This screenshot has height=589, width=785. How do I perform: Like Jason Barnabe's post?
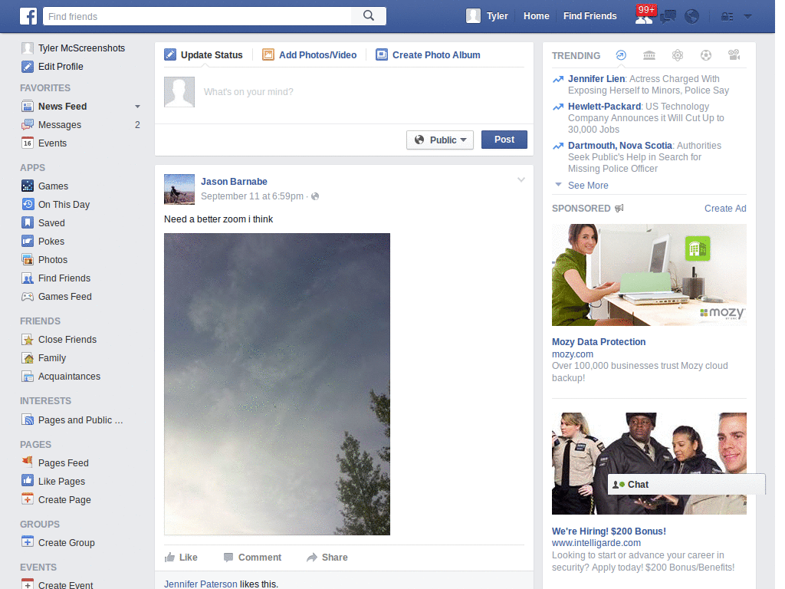(x=181, y=558)
